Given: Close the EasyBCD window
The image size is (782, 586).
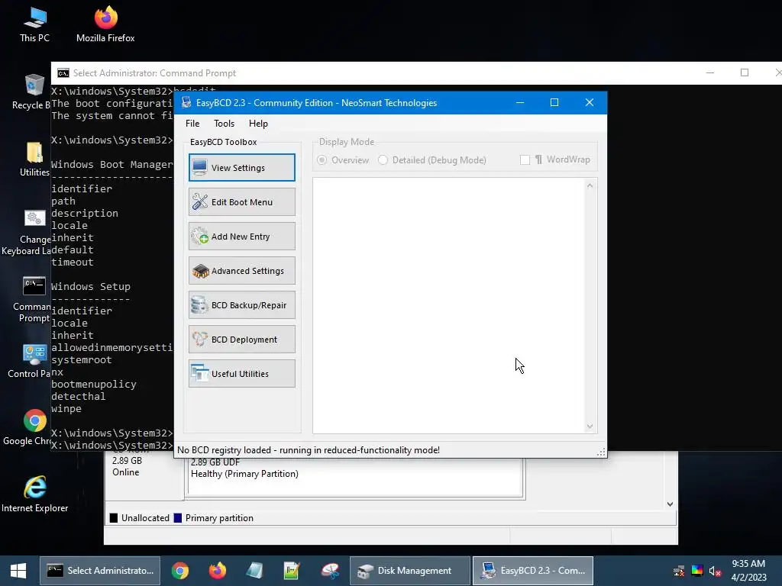Looking at the screenshot, I should [x=590, y=103].
